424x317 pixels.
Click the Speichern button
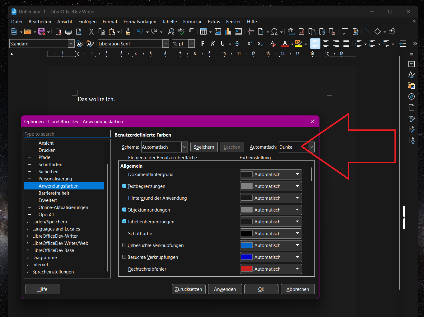pos(204,147)
